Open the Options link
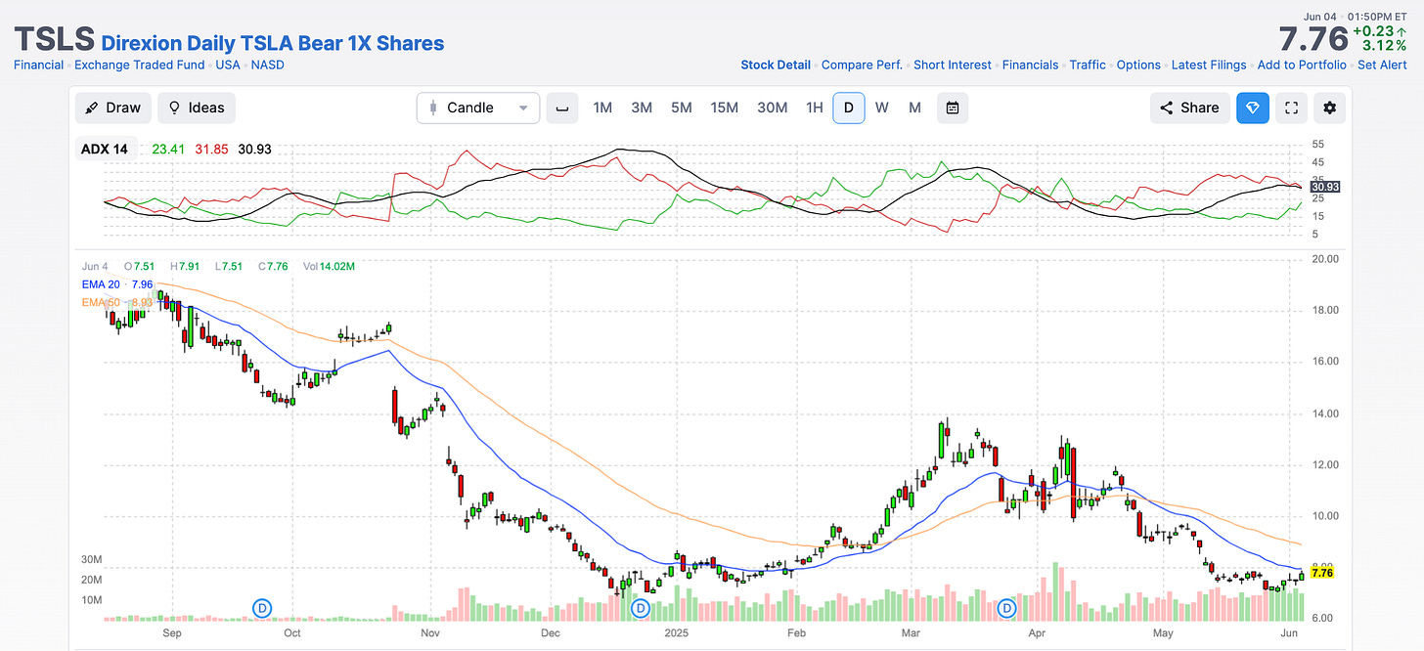This screenshot has height=651, width=1424. coord(1138,65)
